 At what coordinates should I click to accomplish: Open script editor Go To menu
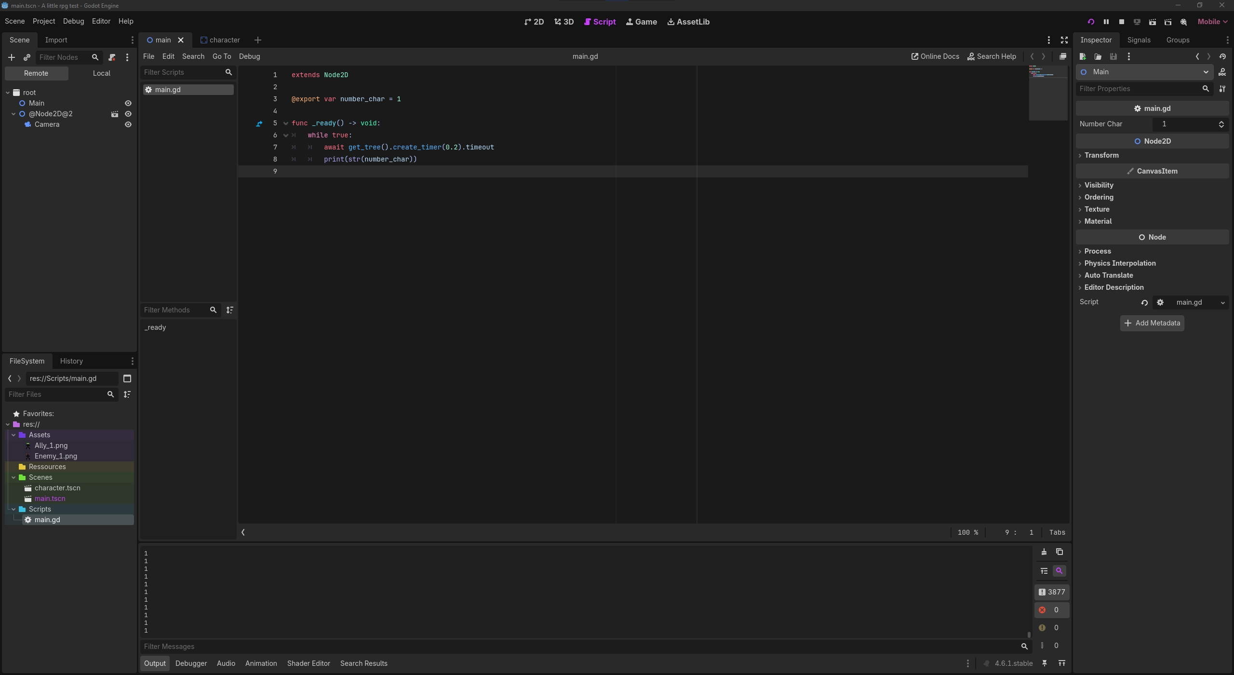(x=222, y=56)
